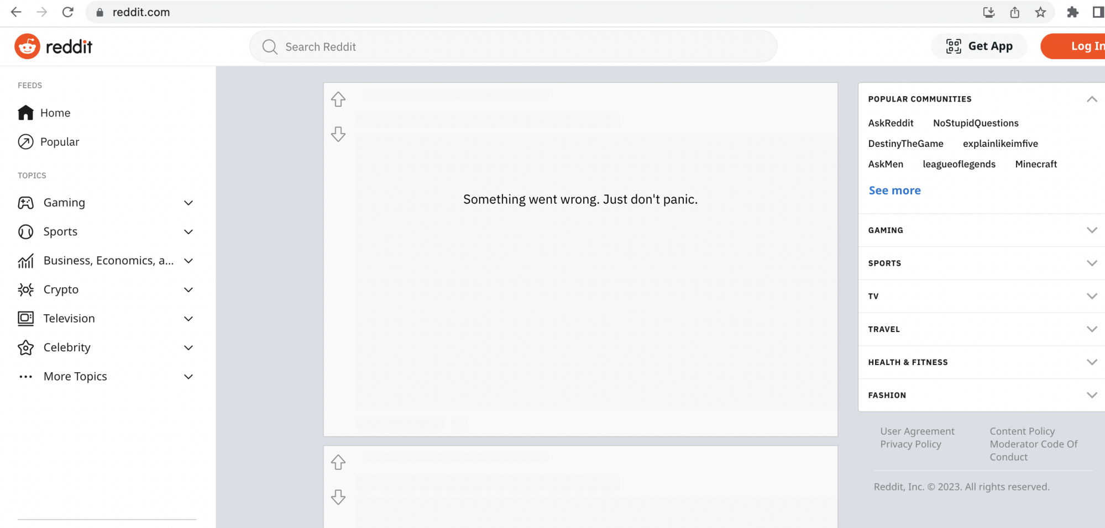Viewport: 1105px width, 528px height.
Task: Downvote the first post
Action: pyautogui.click(x=338, y=134)
